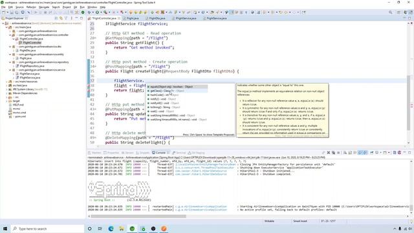Screen dimensions: 414x233
Task: Expand the Maven Dependencies node
Action: click(x=6, y=93)
